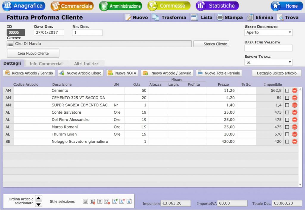Apply bold style to selection
The width and height of the screenshot is (305, 210).
point(85,201)
